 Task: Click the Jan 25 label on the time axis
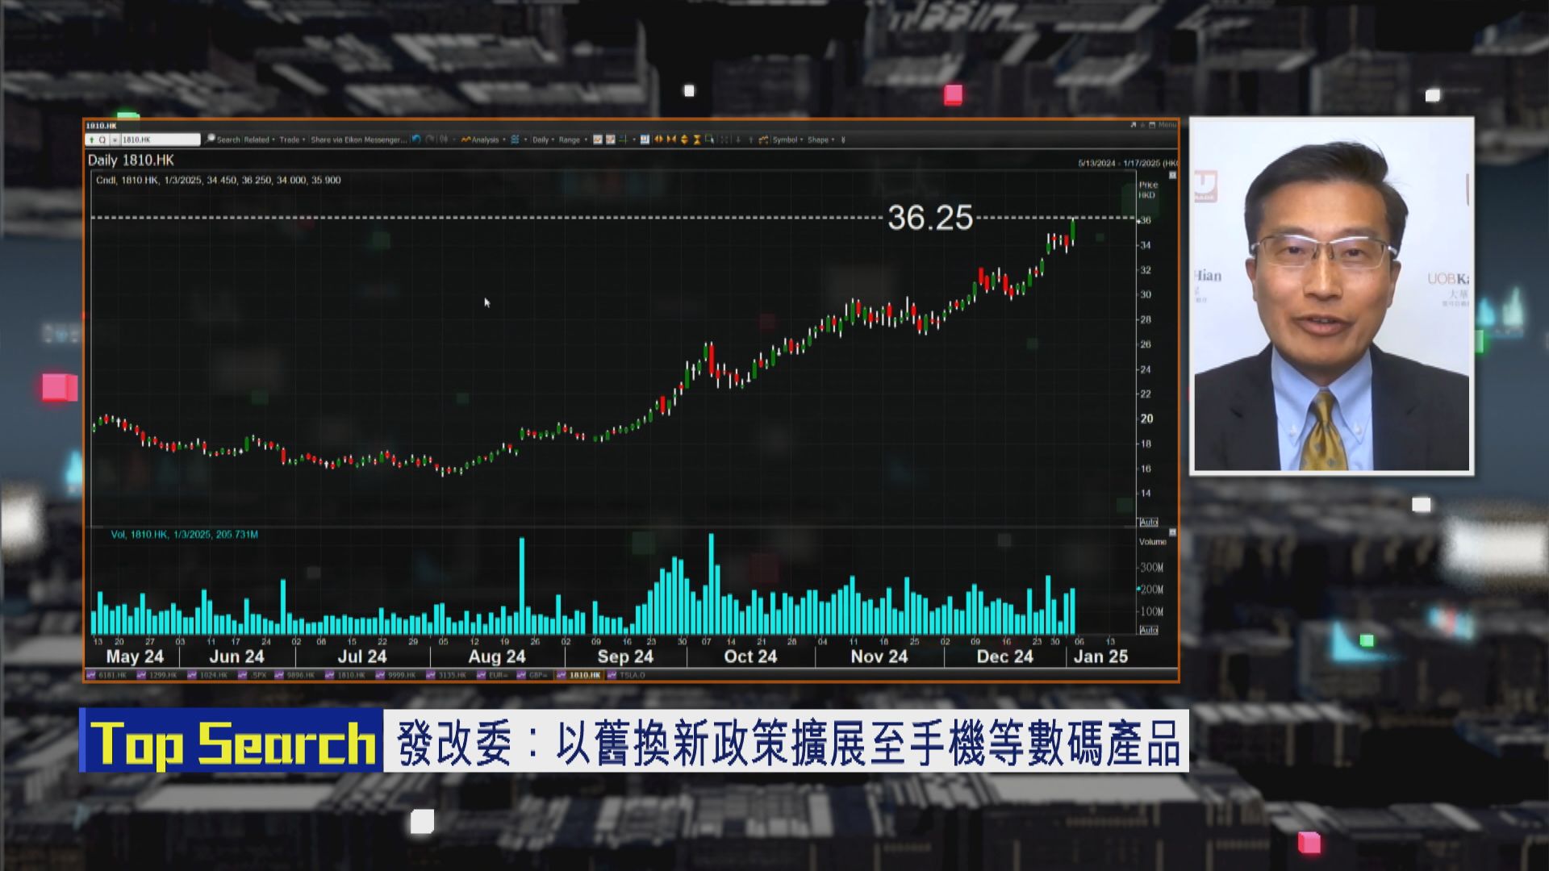pyautogui.click(x=1100, y=656)
